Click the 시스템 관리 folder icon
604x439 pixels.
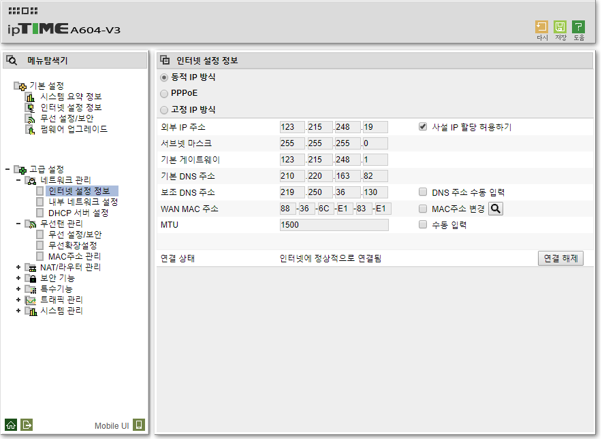point(31,311)
